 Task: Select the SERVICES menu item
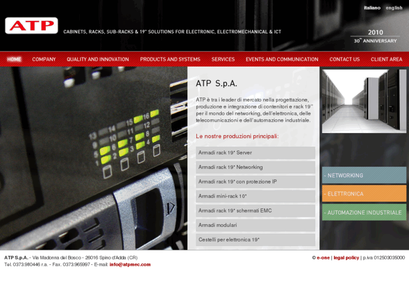[223, 59]
